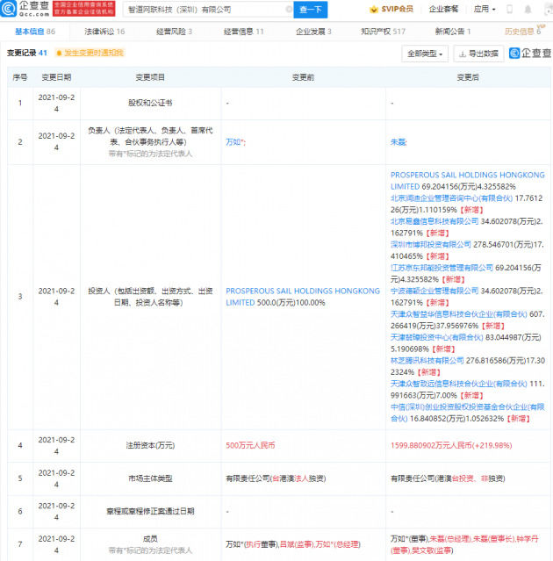The image size is (553, 561).
Task: Open 北京润迪企业管理咨询中心(有限合伙) link
Action: click(x=451, y=198)
